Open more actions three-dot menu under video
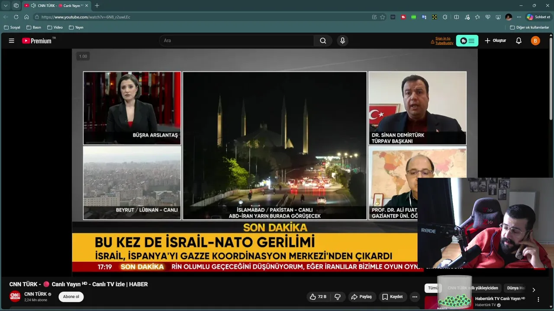The height and width of the screenshot is (311, 554). 415,297
